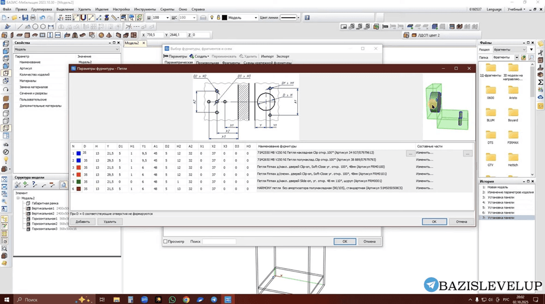Click the Undo arrow icon

[x=42, y=17]
